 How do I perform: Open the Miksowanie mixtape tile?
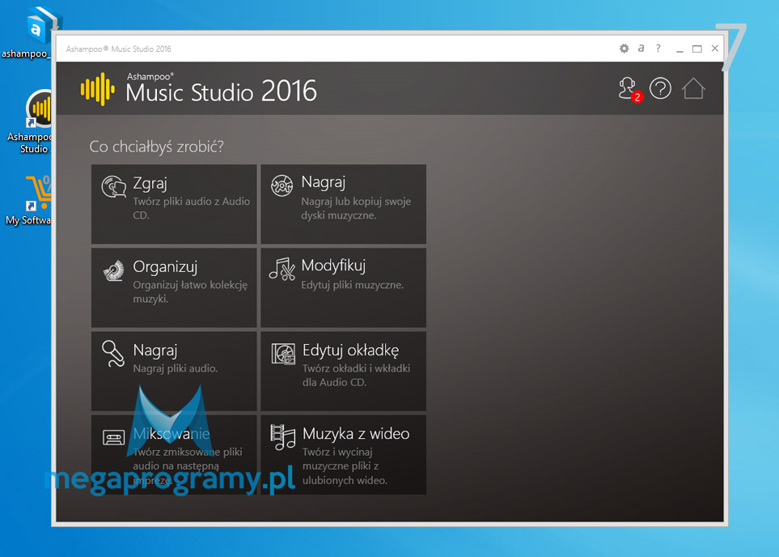[x=174, y=454]
